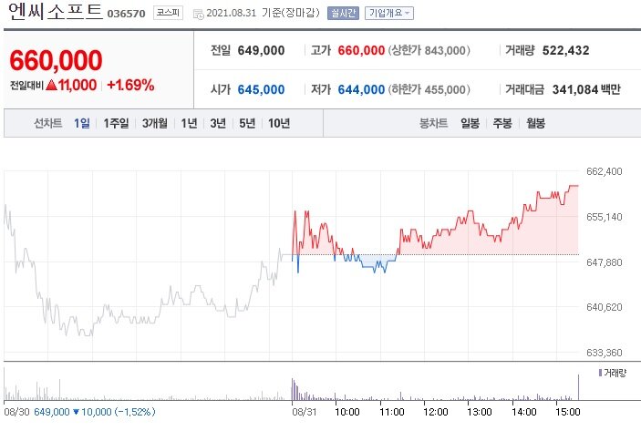The height and width of the screenshot is (431, 641).
Task: Select the 10년 chart range
Action: pos(279,123)
